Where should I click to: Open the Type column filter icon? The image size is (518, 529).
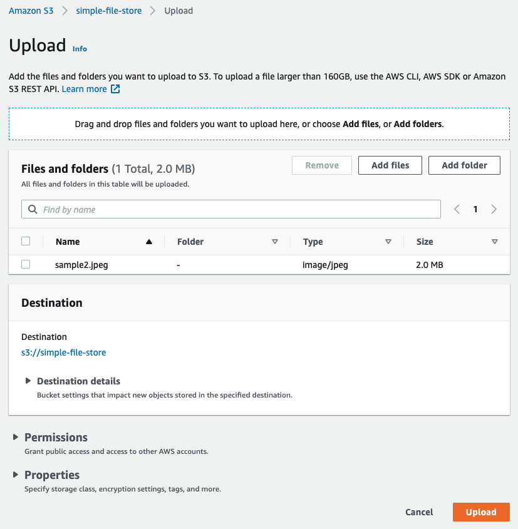click(x=388, y=241)
